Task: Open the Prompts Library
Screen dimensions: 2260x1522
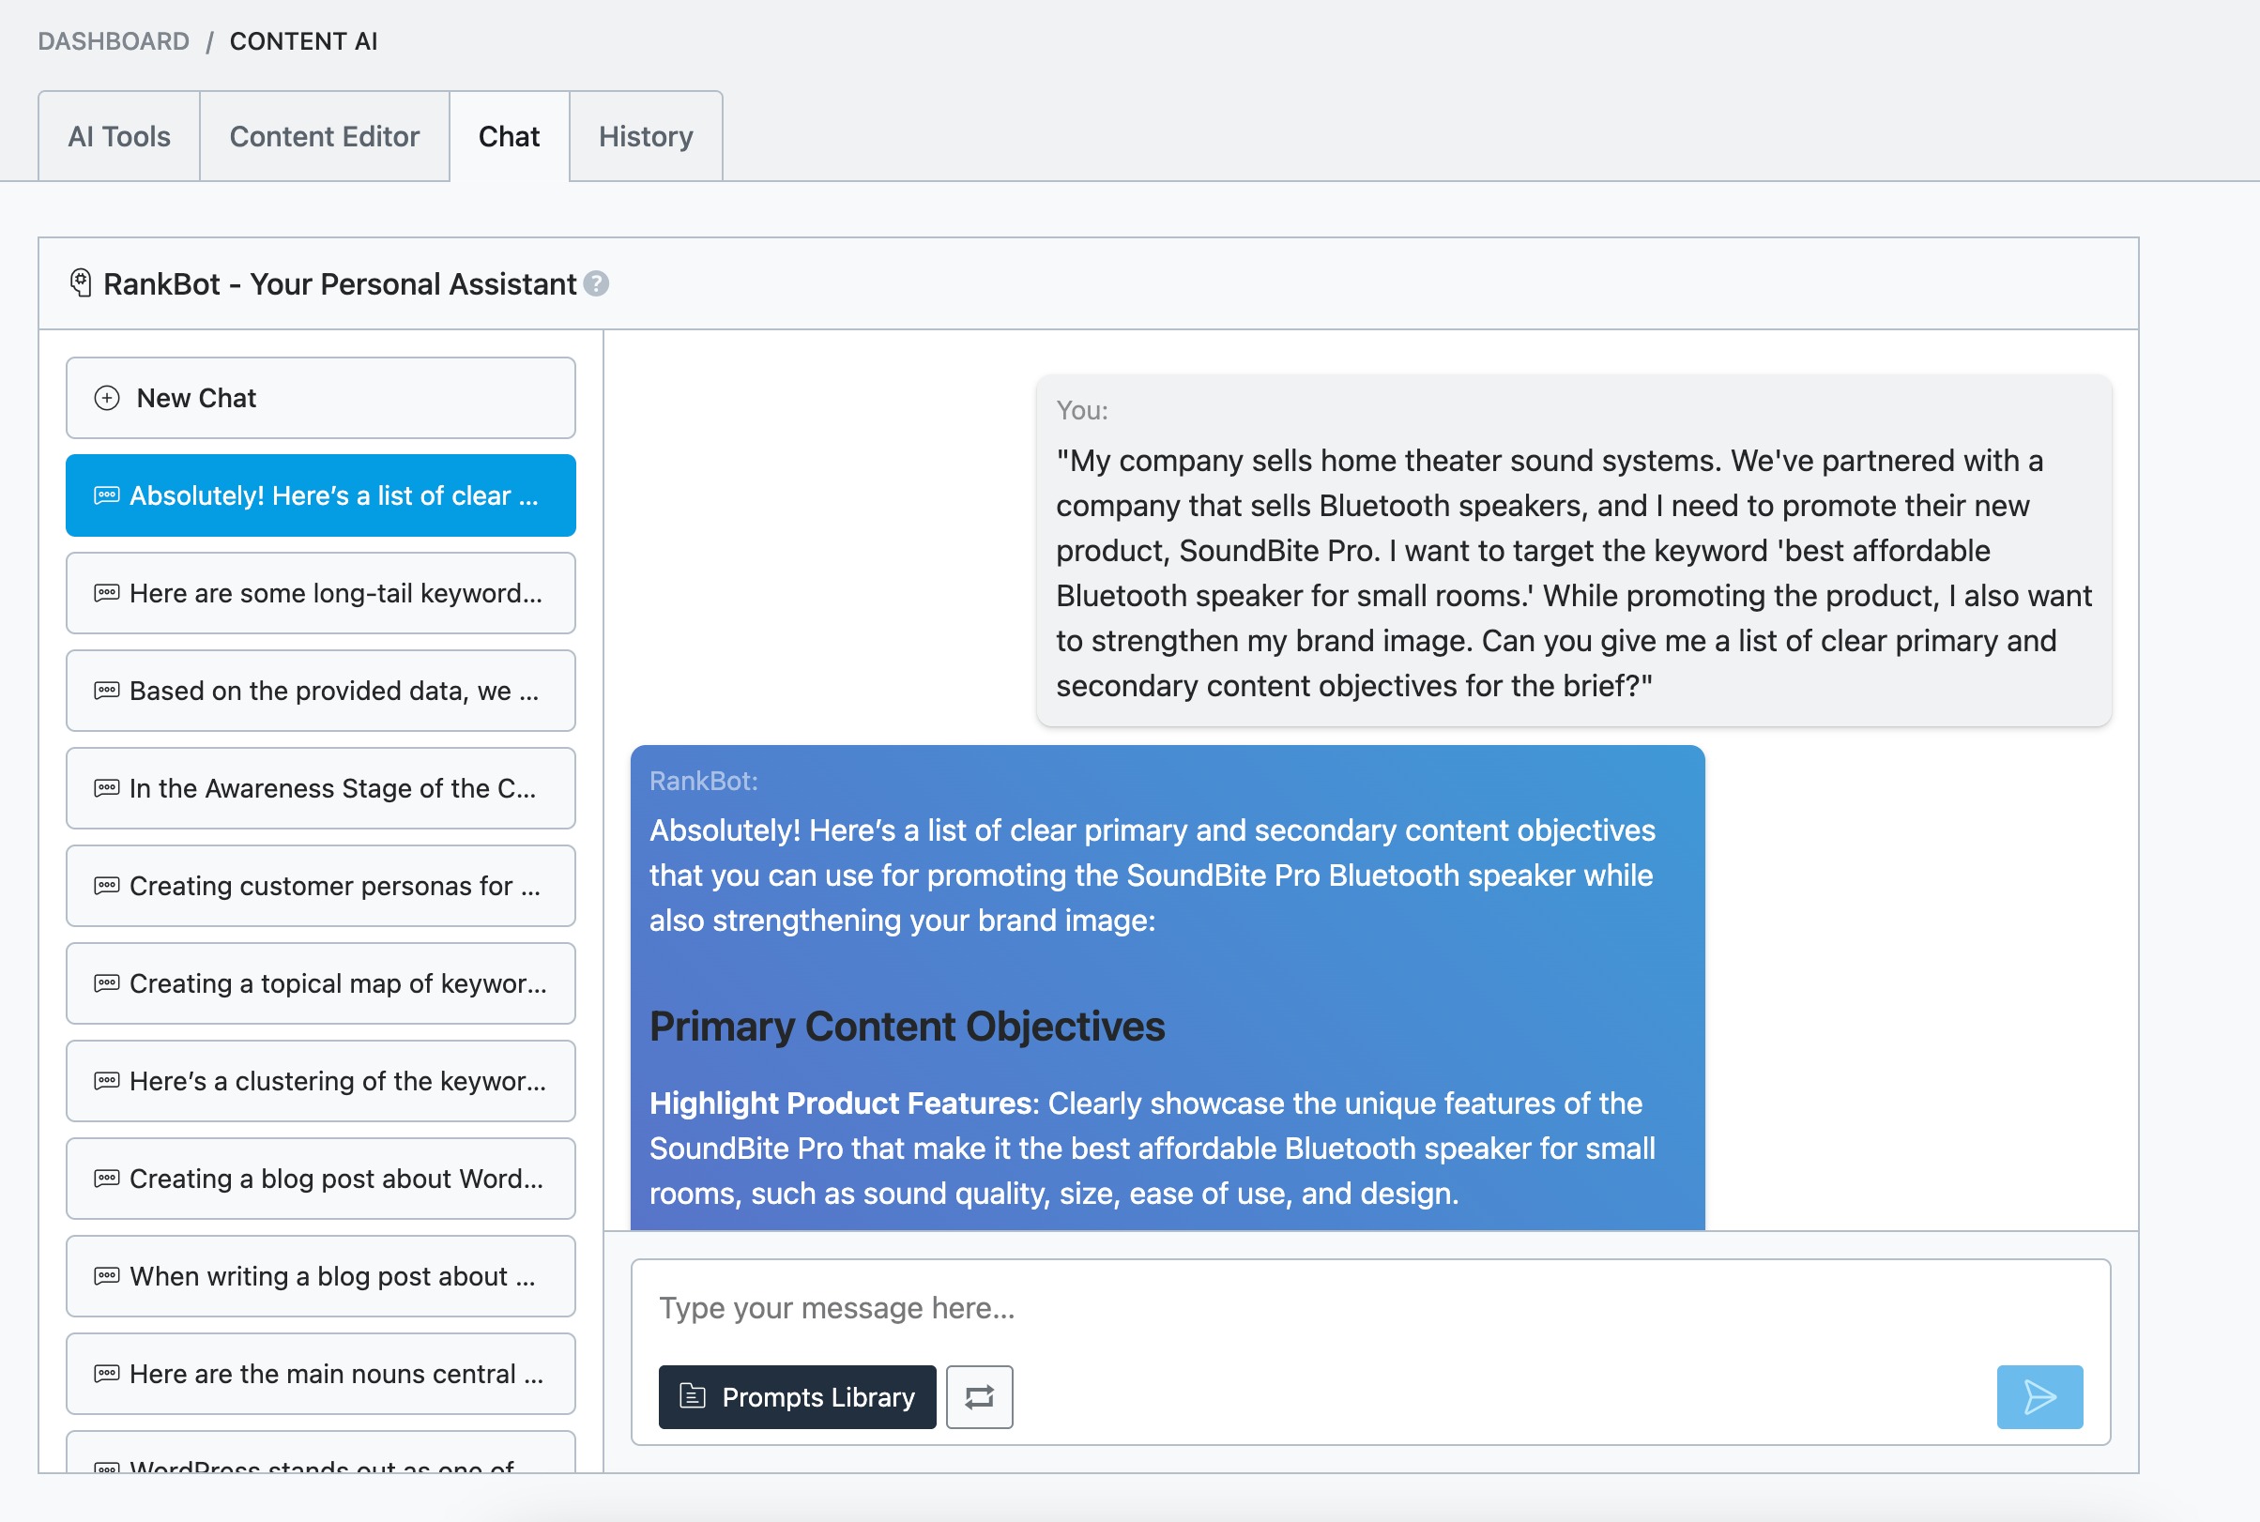Action: [797, 1397]
